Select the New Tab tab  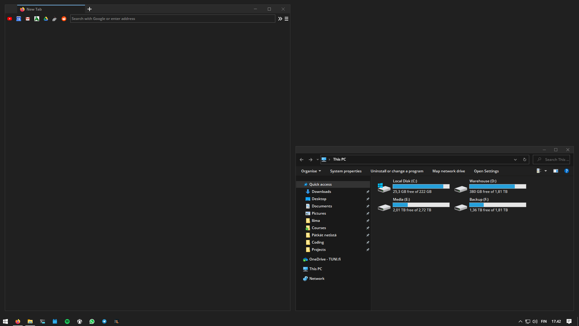51,9
